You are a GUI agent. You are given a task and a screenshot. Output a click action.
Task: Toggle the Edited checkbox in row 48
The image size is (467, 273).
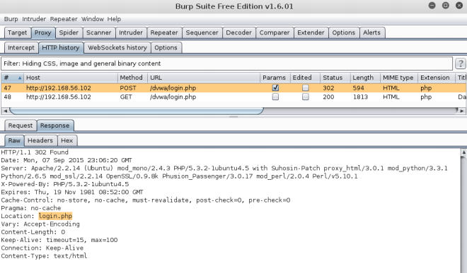[x=305, y=97]
